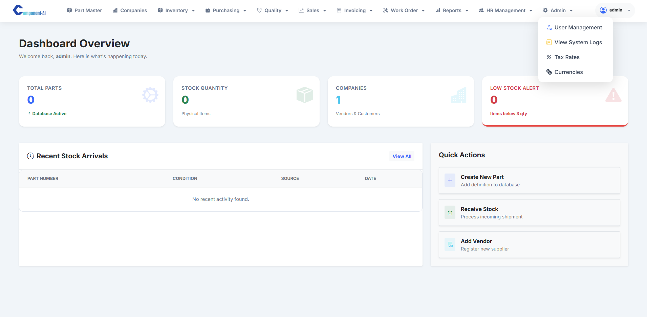
Task: Click the Companies building icon on card
Action: pyautogui.click(x=459, y=95)
